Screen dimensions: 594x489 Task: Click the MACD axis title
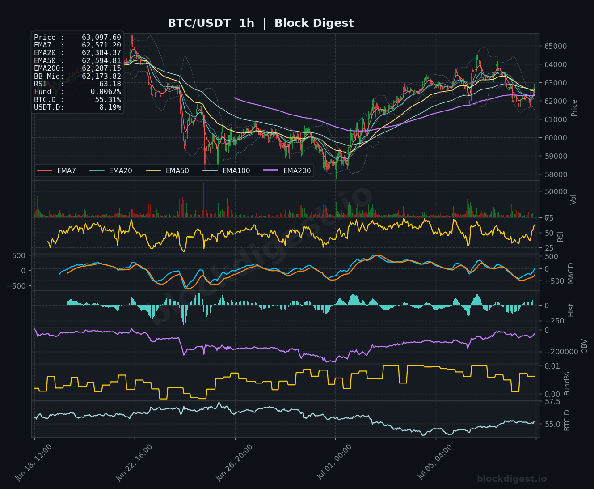pyautogui.click(x=571, y=273)
